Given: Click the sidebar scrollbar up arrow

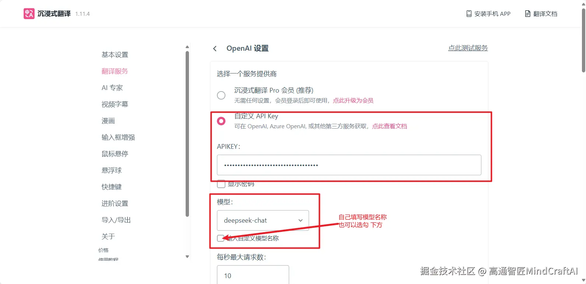Looking at the screenshot, I should (x=187, y=47).
